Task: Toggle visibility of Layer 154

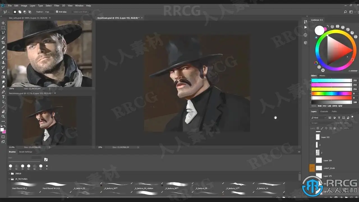Action: [x=312, y=160]
